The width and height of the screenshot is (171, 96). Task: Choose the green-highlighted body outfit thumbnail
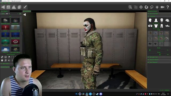tap(161, 38)
